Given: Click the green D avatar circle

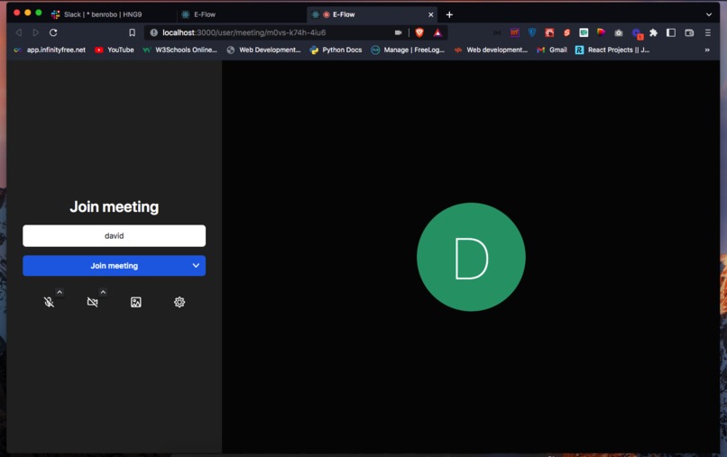Looking at the screenshot, I should [x=471, y=257].
